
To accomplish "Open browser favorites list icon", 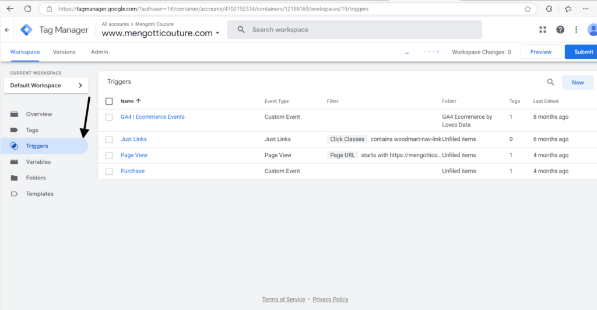I will coord(568,9).
